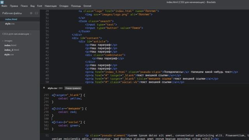The width and height of the screenshot is (249, 140).
Task: Click the split view icon in the sidebar
Action: coord(36,13)
